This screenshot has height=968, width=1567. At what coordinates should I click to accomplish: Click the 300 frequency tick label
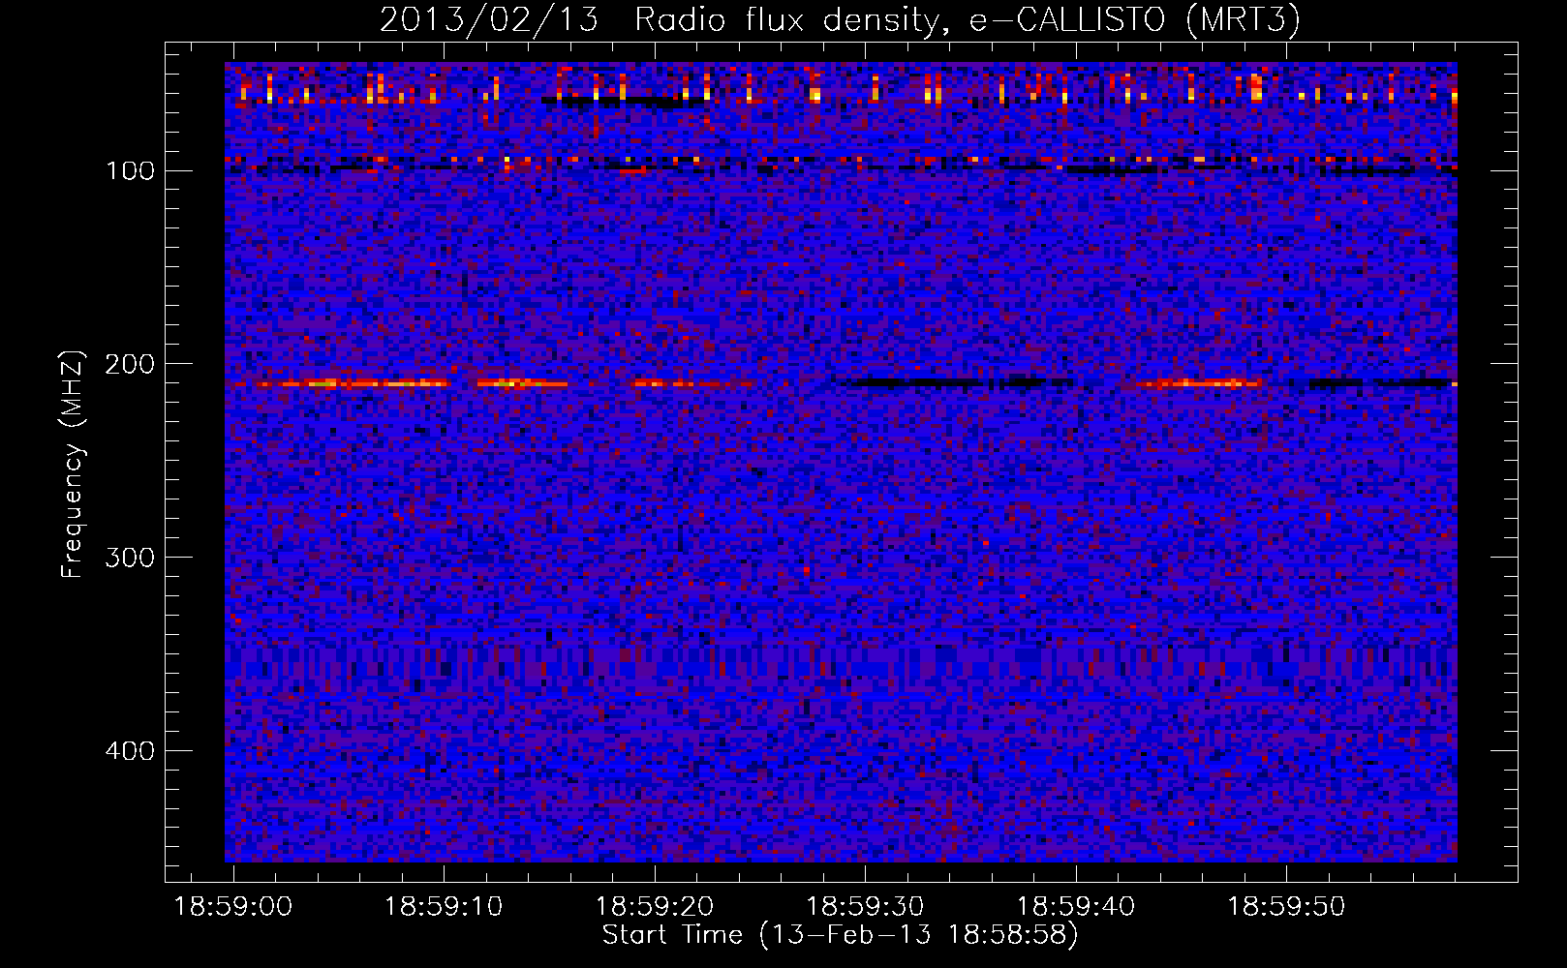tap(130, 558)
